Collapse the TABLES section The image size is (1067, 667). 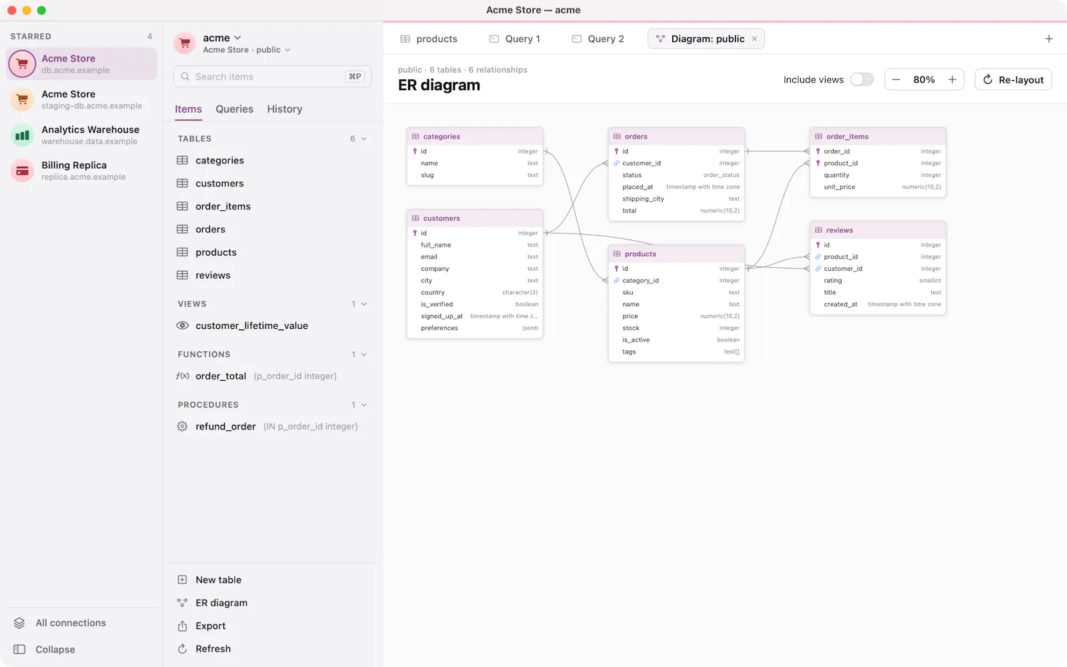(x=364, y=139)
